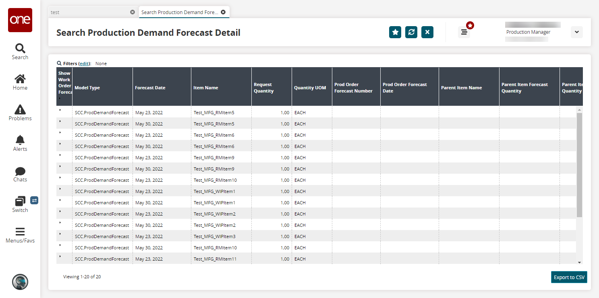Click the 'Production Manager' role label
Image resolution: width=599 pixels, height=298 pixels.
tap(528, 32)
